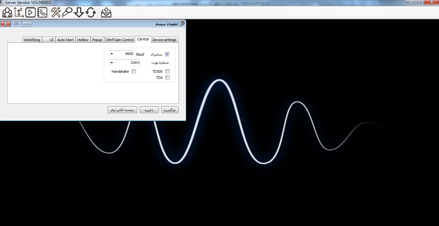
Task: Click the play button toolbar icon
Action: coord(30,13)
